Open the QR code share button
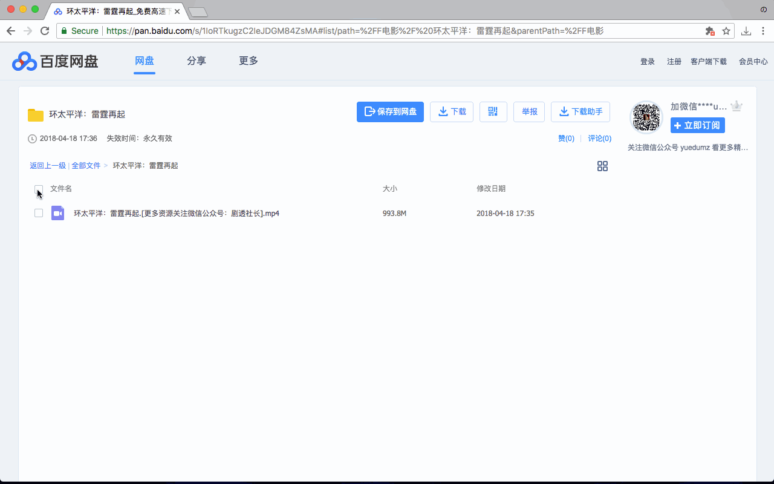 (493, 111)
